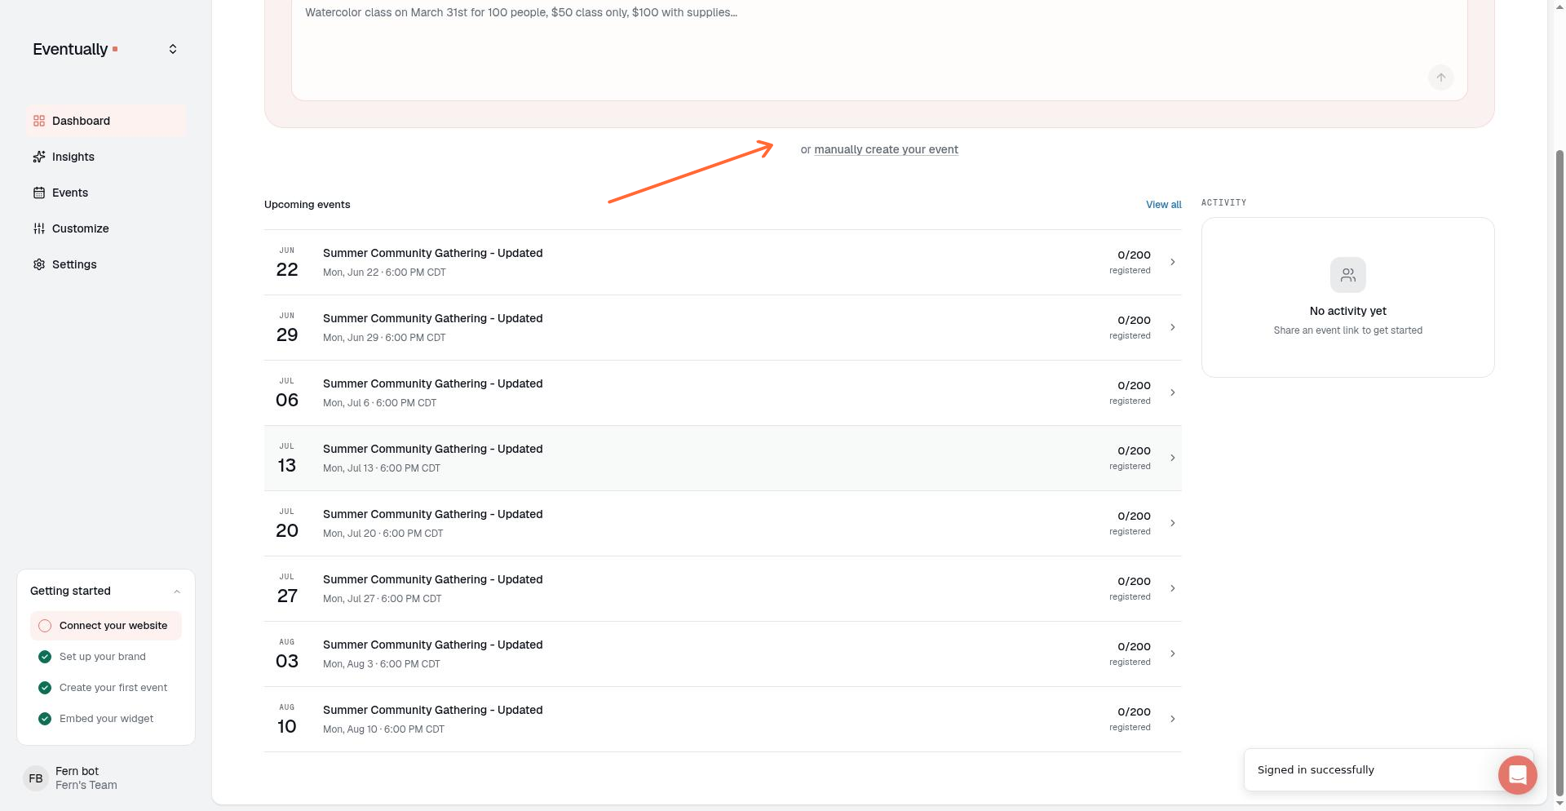
Task: Open the Insights section
Action: tap(105, 157)
